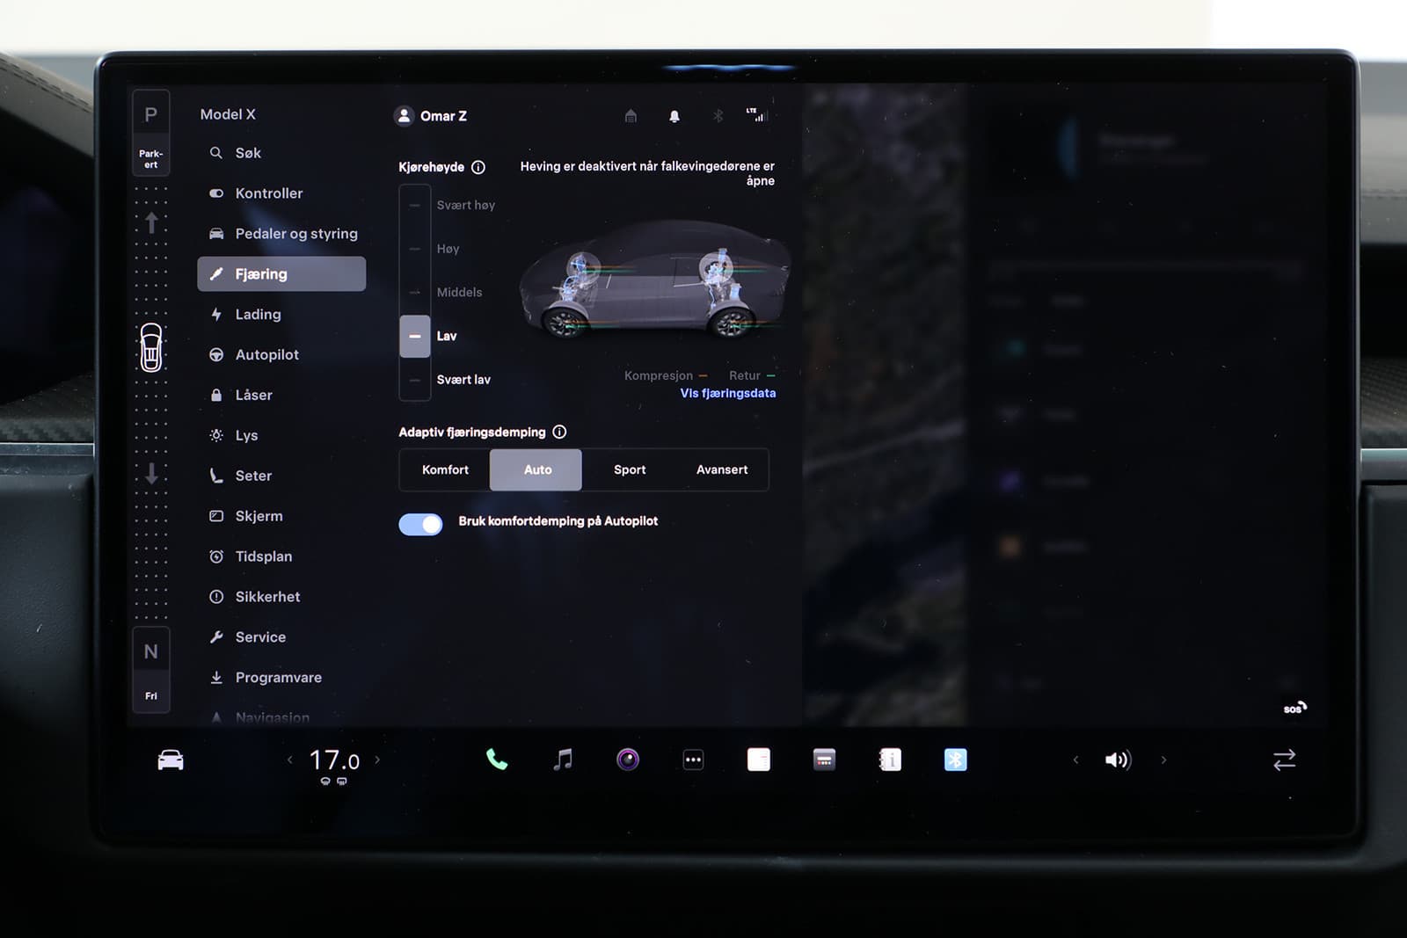Open the info manual app icon
This screenshot has height=938, width=1407.
tap(890, 760)
